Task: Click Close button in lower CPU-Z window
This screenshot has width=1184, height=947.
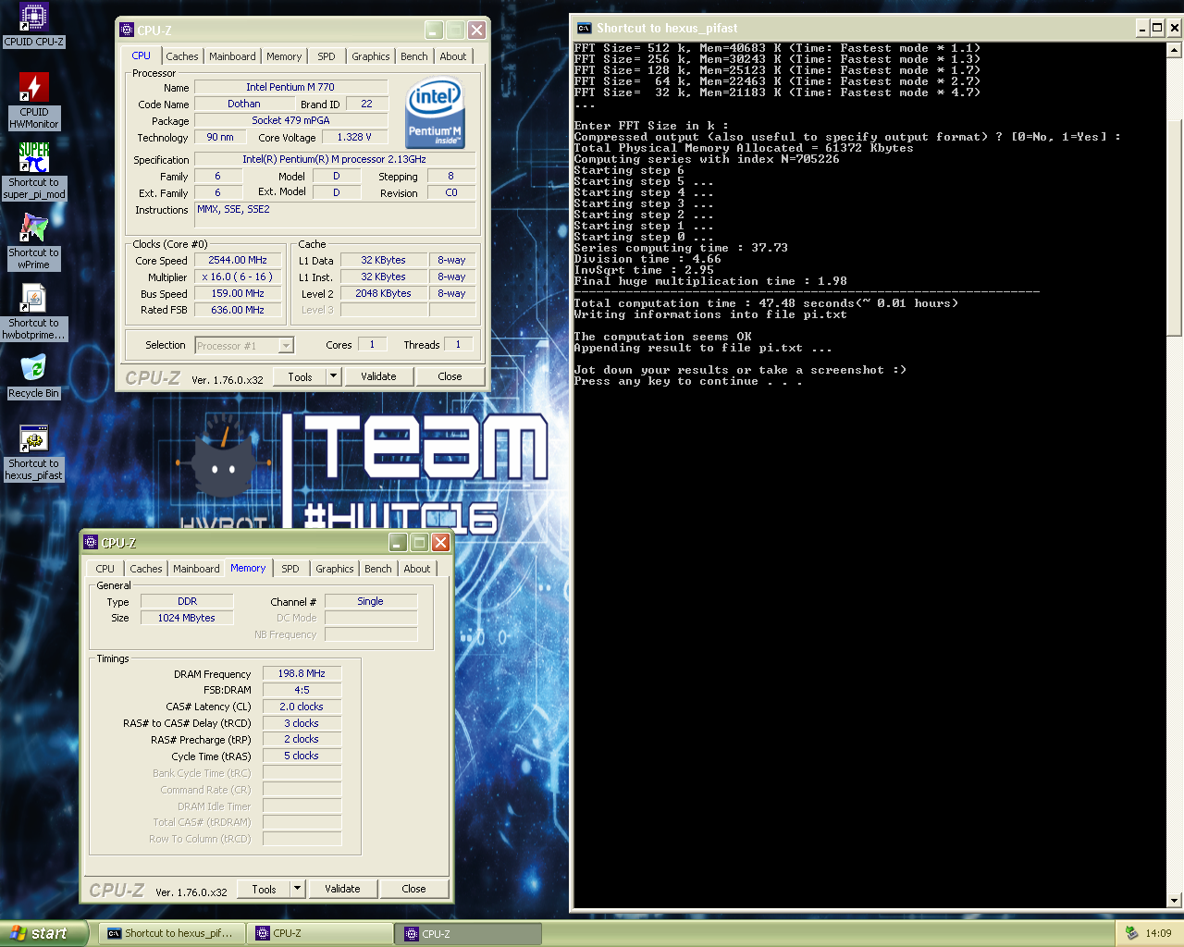Action: [413, 889]
